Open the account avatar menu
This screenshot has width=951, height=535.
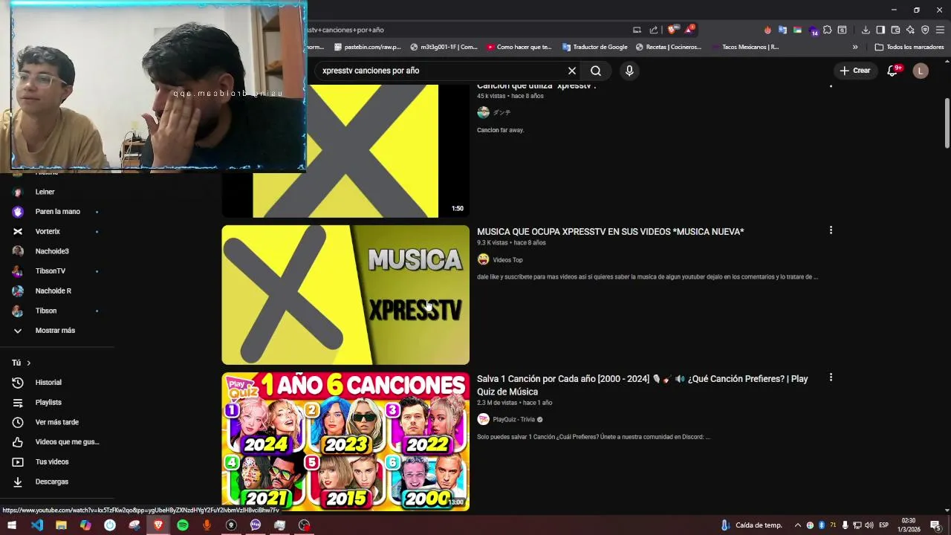[x=921, y=71]
